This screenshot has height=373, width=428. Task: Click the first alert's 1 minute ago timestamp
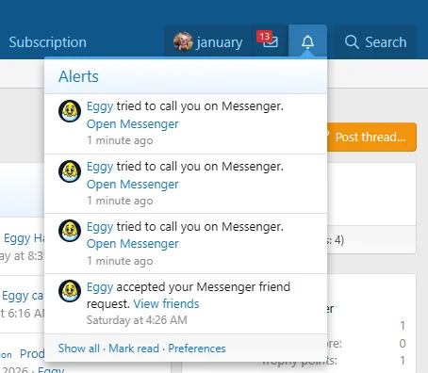120,140
